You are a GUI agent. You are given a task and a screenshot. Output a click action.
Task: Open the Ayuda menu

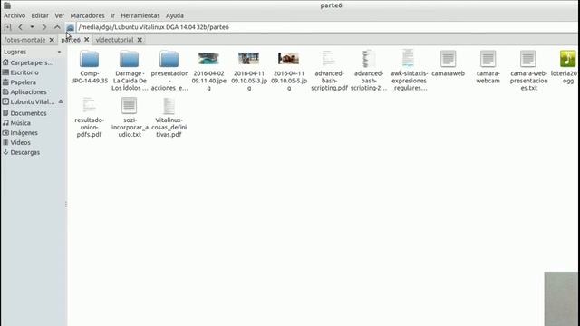(x=175, y=15)
